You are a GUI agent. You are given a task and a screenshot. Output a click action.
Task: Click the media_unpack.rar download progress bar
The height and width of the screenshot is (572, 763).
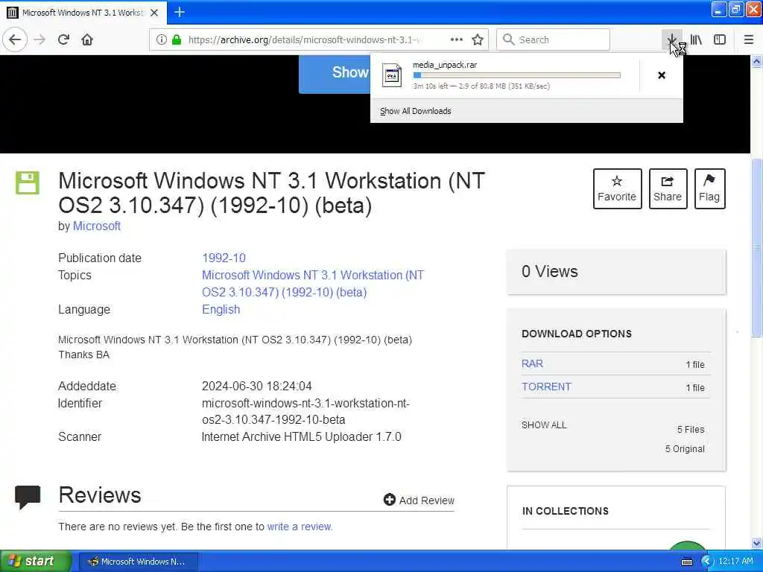click(516, 75)
